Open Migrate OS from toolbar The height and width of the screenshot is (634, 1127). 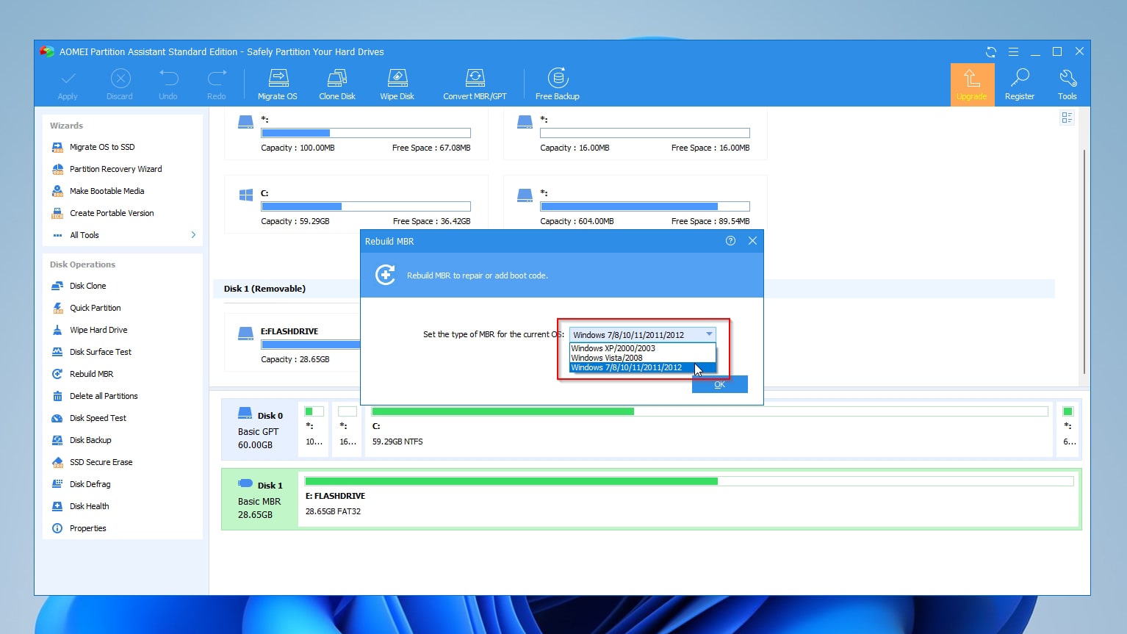tap(278, 84)
